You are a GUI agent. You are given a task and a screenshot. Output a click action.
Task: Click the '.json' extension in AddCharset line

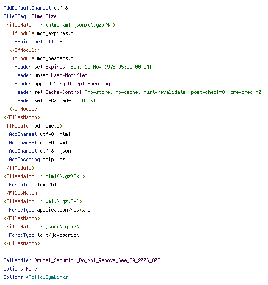[64, 151]
